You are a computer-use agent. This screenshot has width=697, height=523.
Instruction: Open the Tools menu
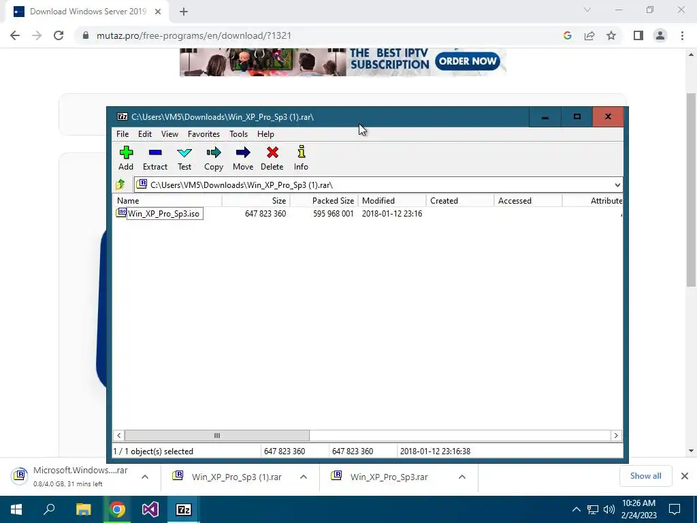pyautogui.click(x=238, y=134)
